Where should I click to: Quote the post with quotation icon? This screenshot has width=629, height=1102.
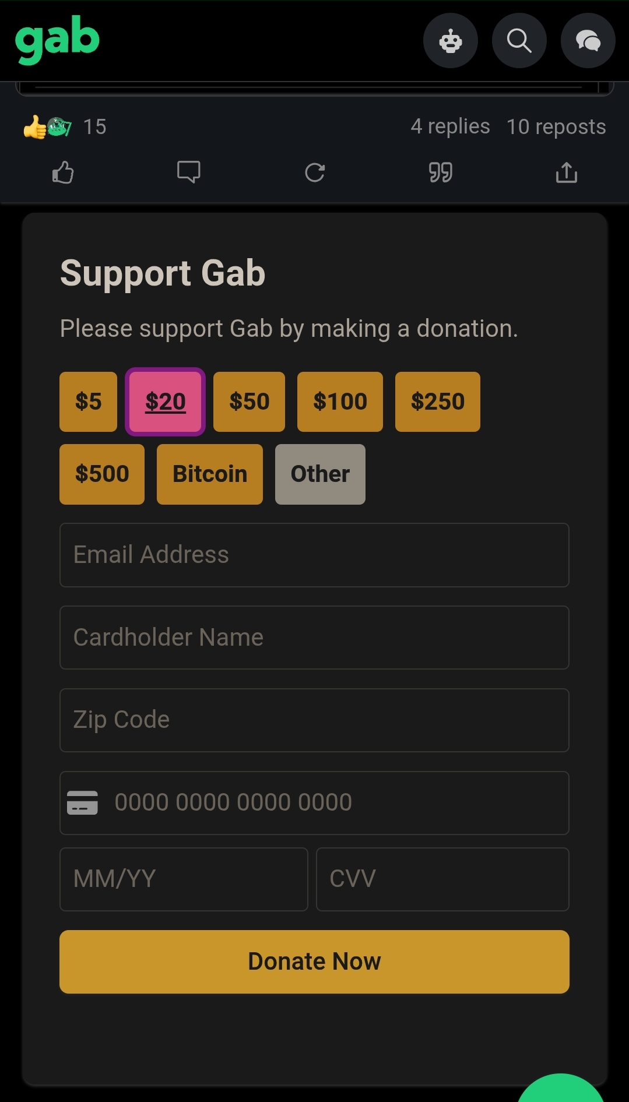pos(441,172)
